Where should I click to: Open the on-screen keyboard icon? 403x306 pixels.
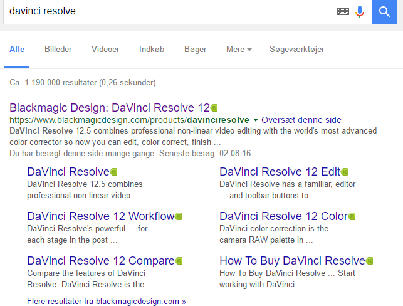pos(343,11)
